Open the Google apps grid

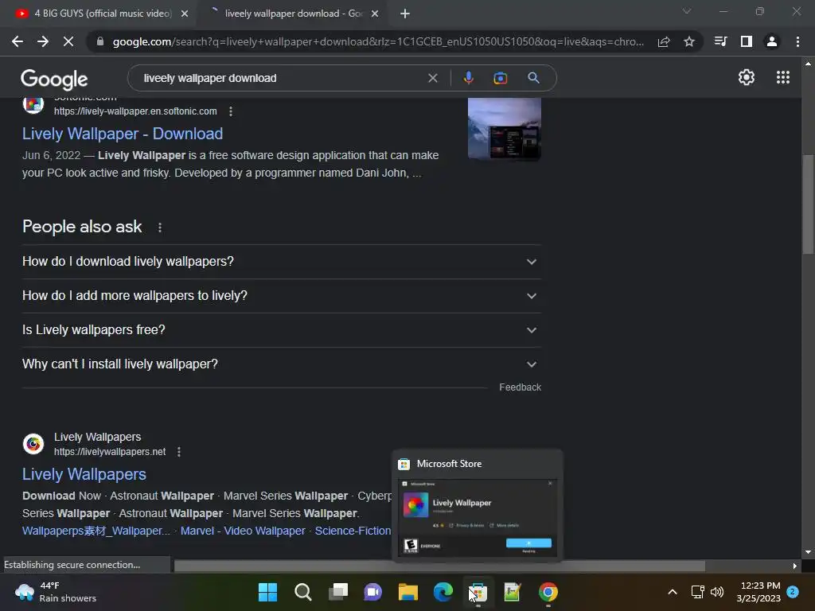(783, 77)
